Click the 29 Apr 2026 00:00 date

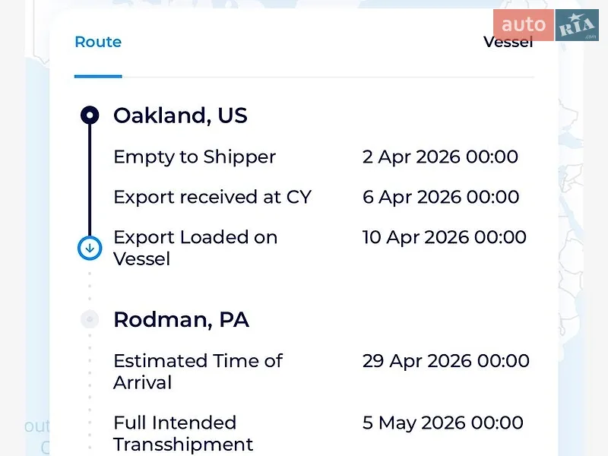point(446,361)
